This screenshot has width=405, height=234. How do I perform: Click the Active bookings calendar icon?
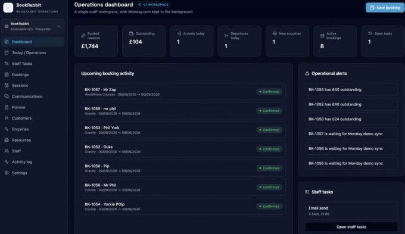coord(322,36)
